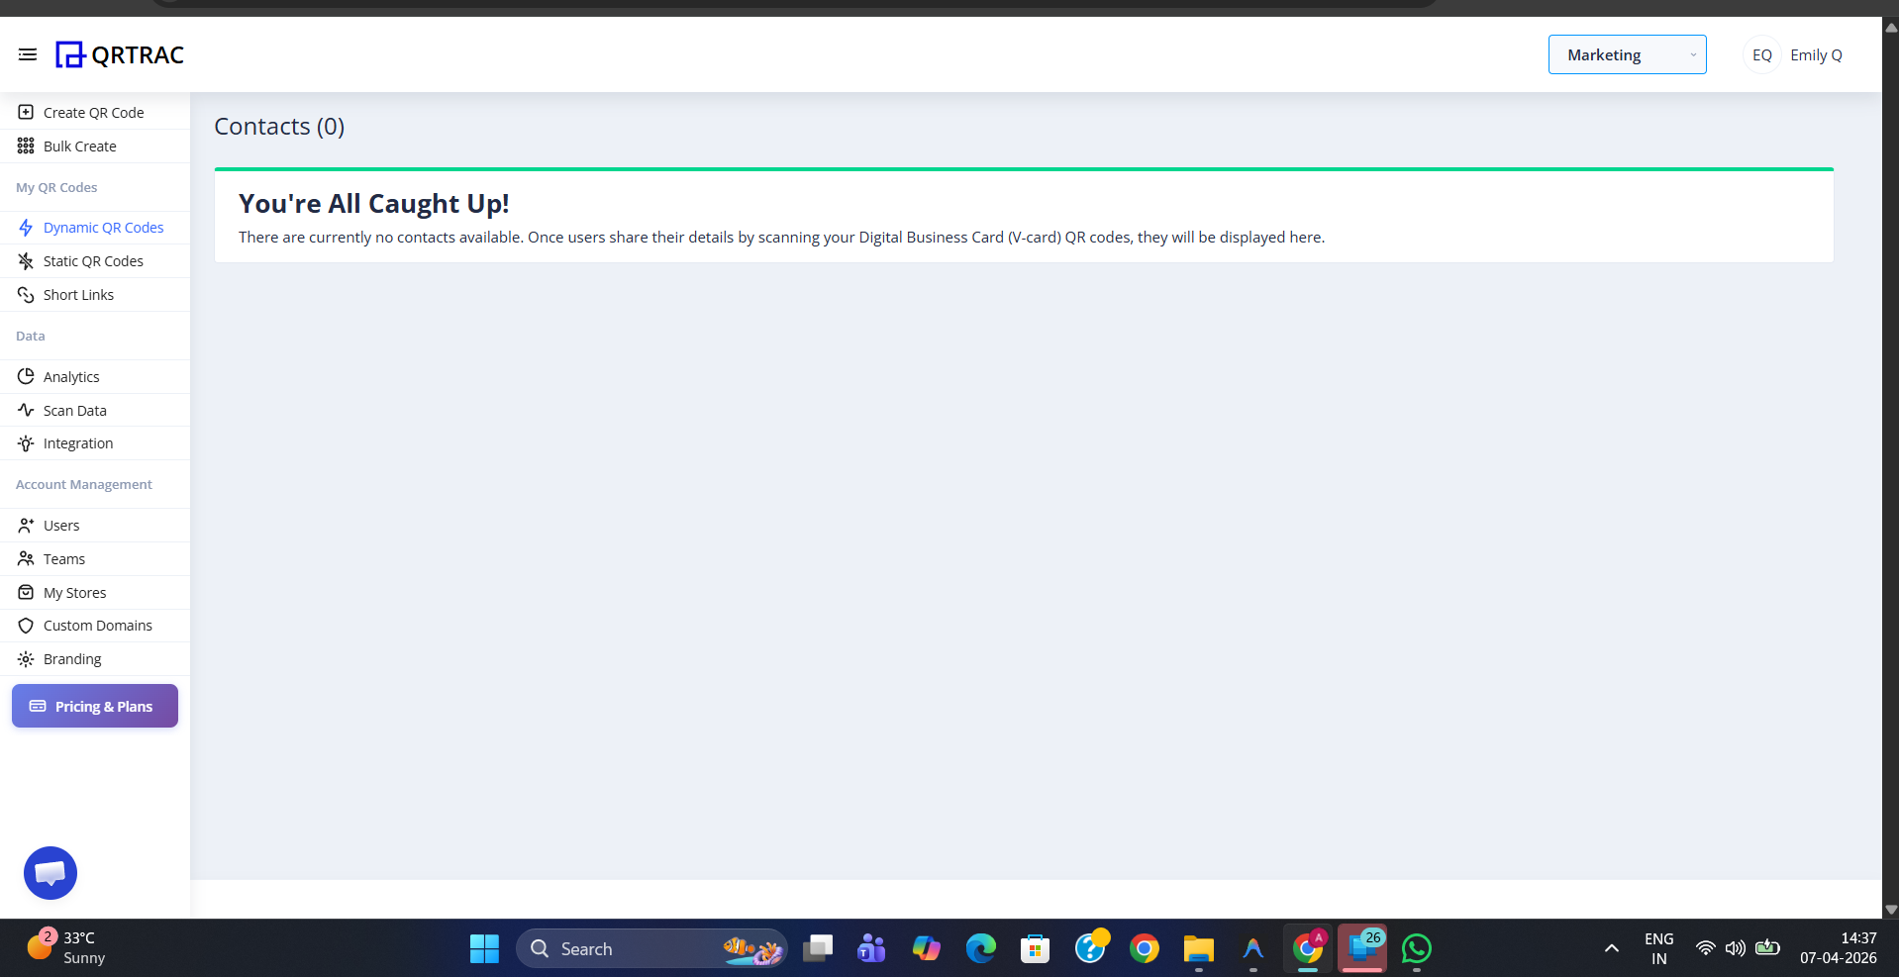The width and height of the screenshot is (1899, 977).
Task: Click the Branding sidebar icon
Action: click(25, 658)
